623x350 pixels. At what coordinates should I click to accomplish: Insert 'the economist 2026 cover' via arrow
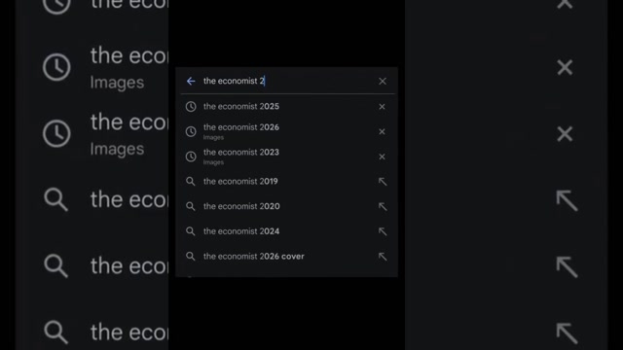[x=383, y=257]
